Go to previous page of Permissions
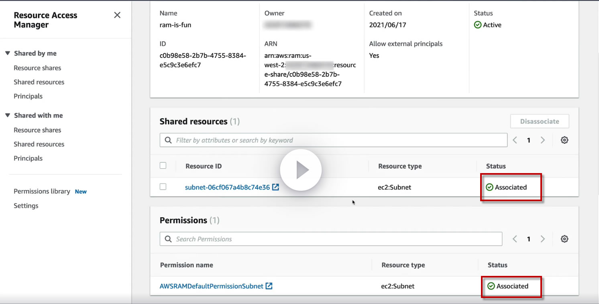The image size is (599, 304). (x=515, y=239)
